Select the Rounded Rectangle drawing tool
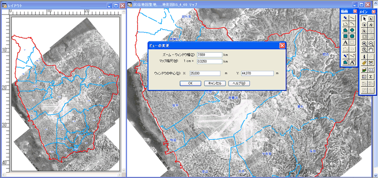The width and height of the screenshot is (378, 178). pos(352,36)
